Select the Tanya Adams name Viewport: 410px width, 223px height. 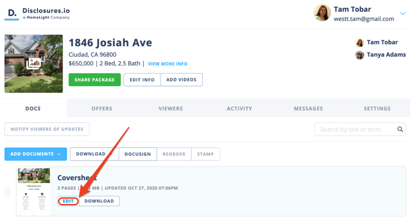click(x=386, y=55)
